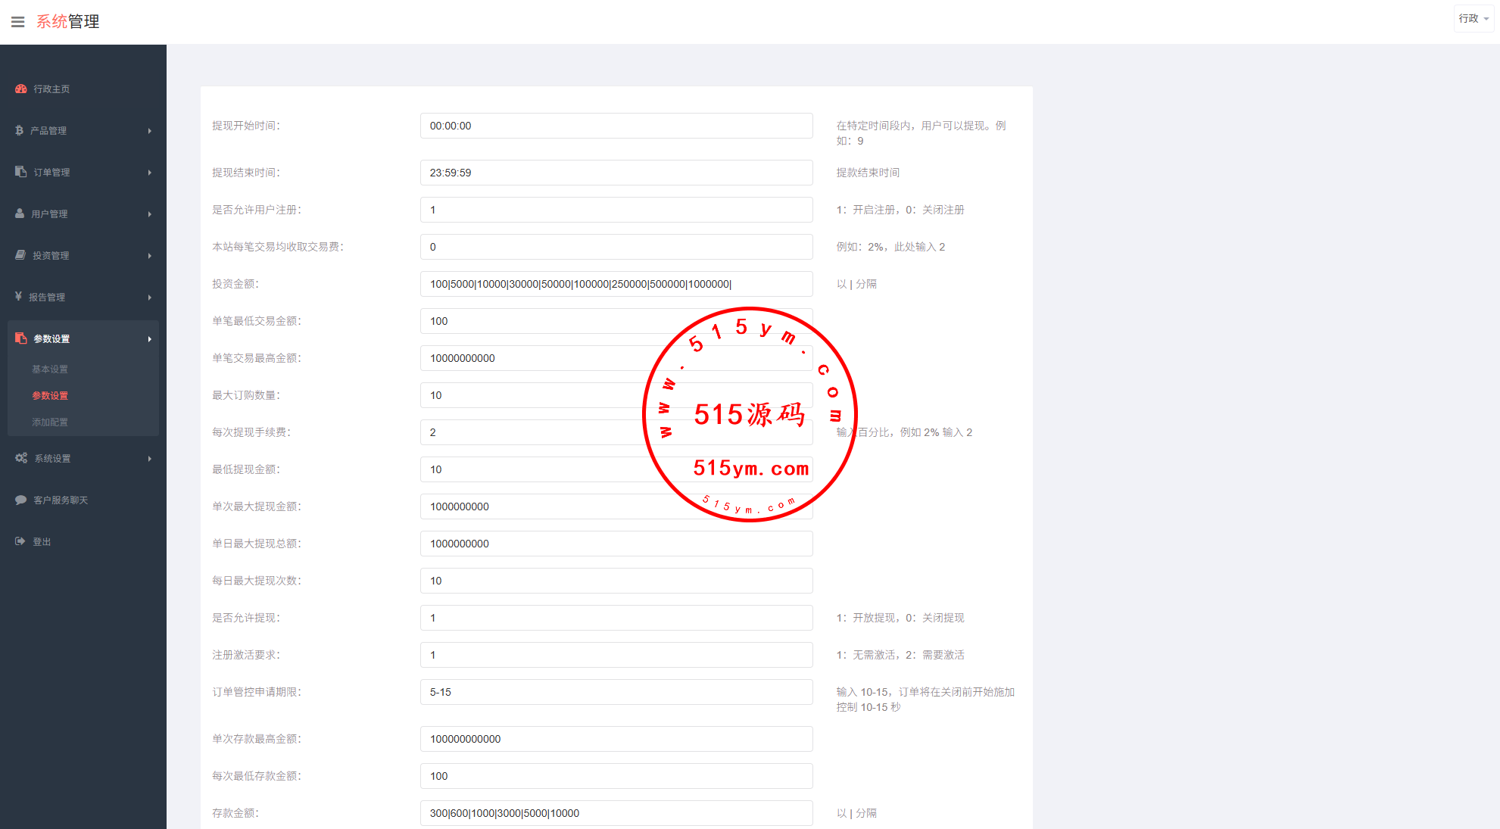
Task: Click the 系统管理 header title
Action: click(68, 22)
